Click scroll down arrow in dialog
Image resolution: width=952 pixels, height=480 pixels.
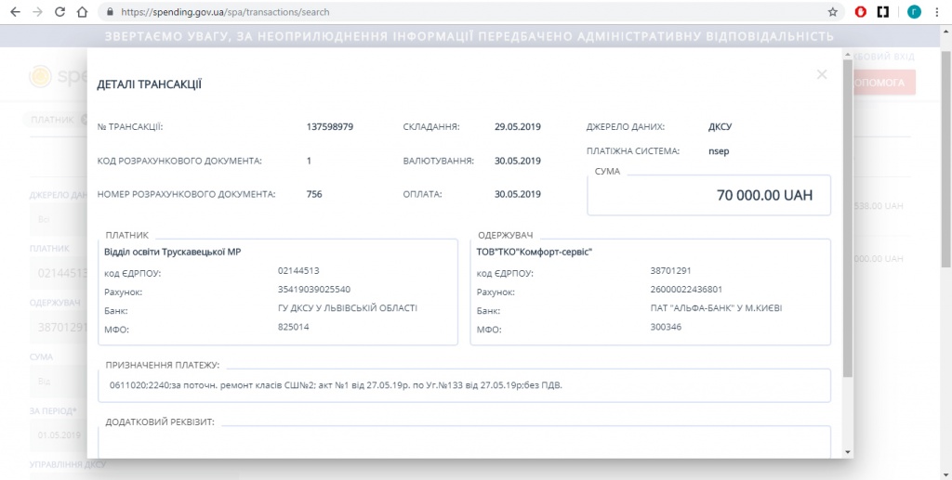[x=848, y=452]
